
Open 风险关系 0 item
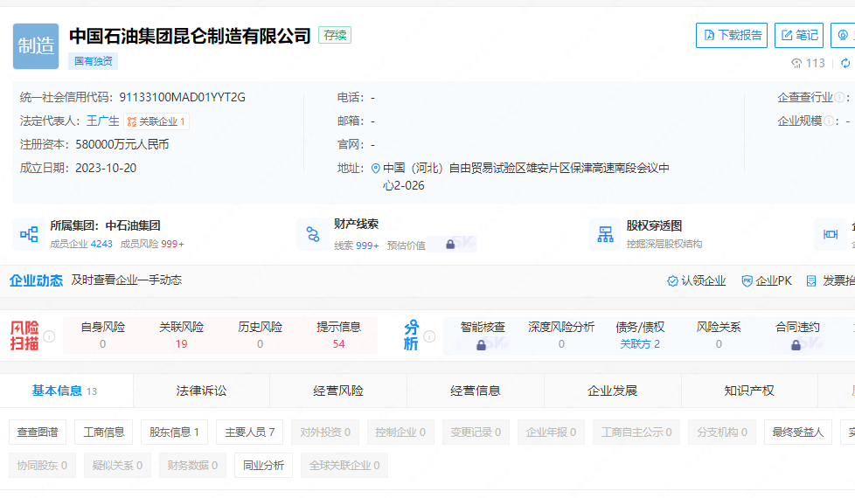(x=719, y=335)
